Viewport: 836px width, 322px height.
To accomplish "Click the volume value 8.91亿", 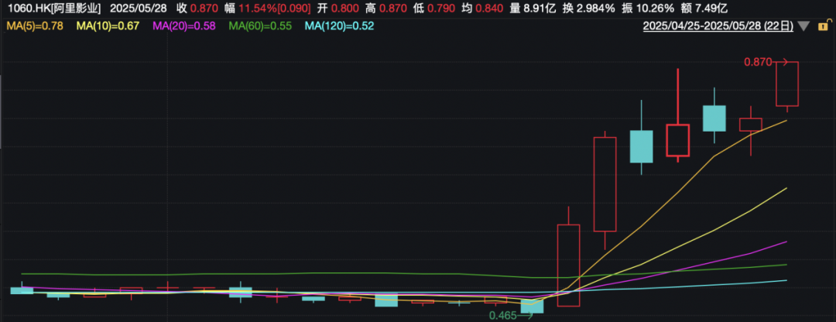I will tap(540, 8).
